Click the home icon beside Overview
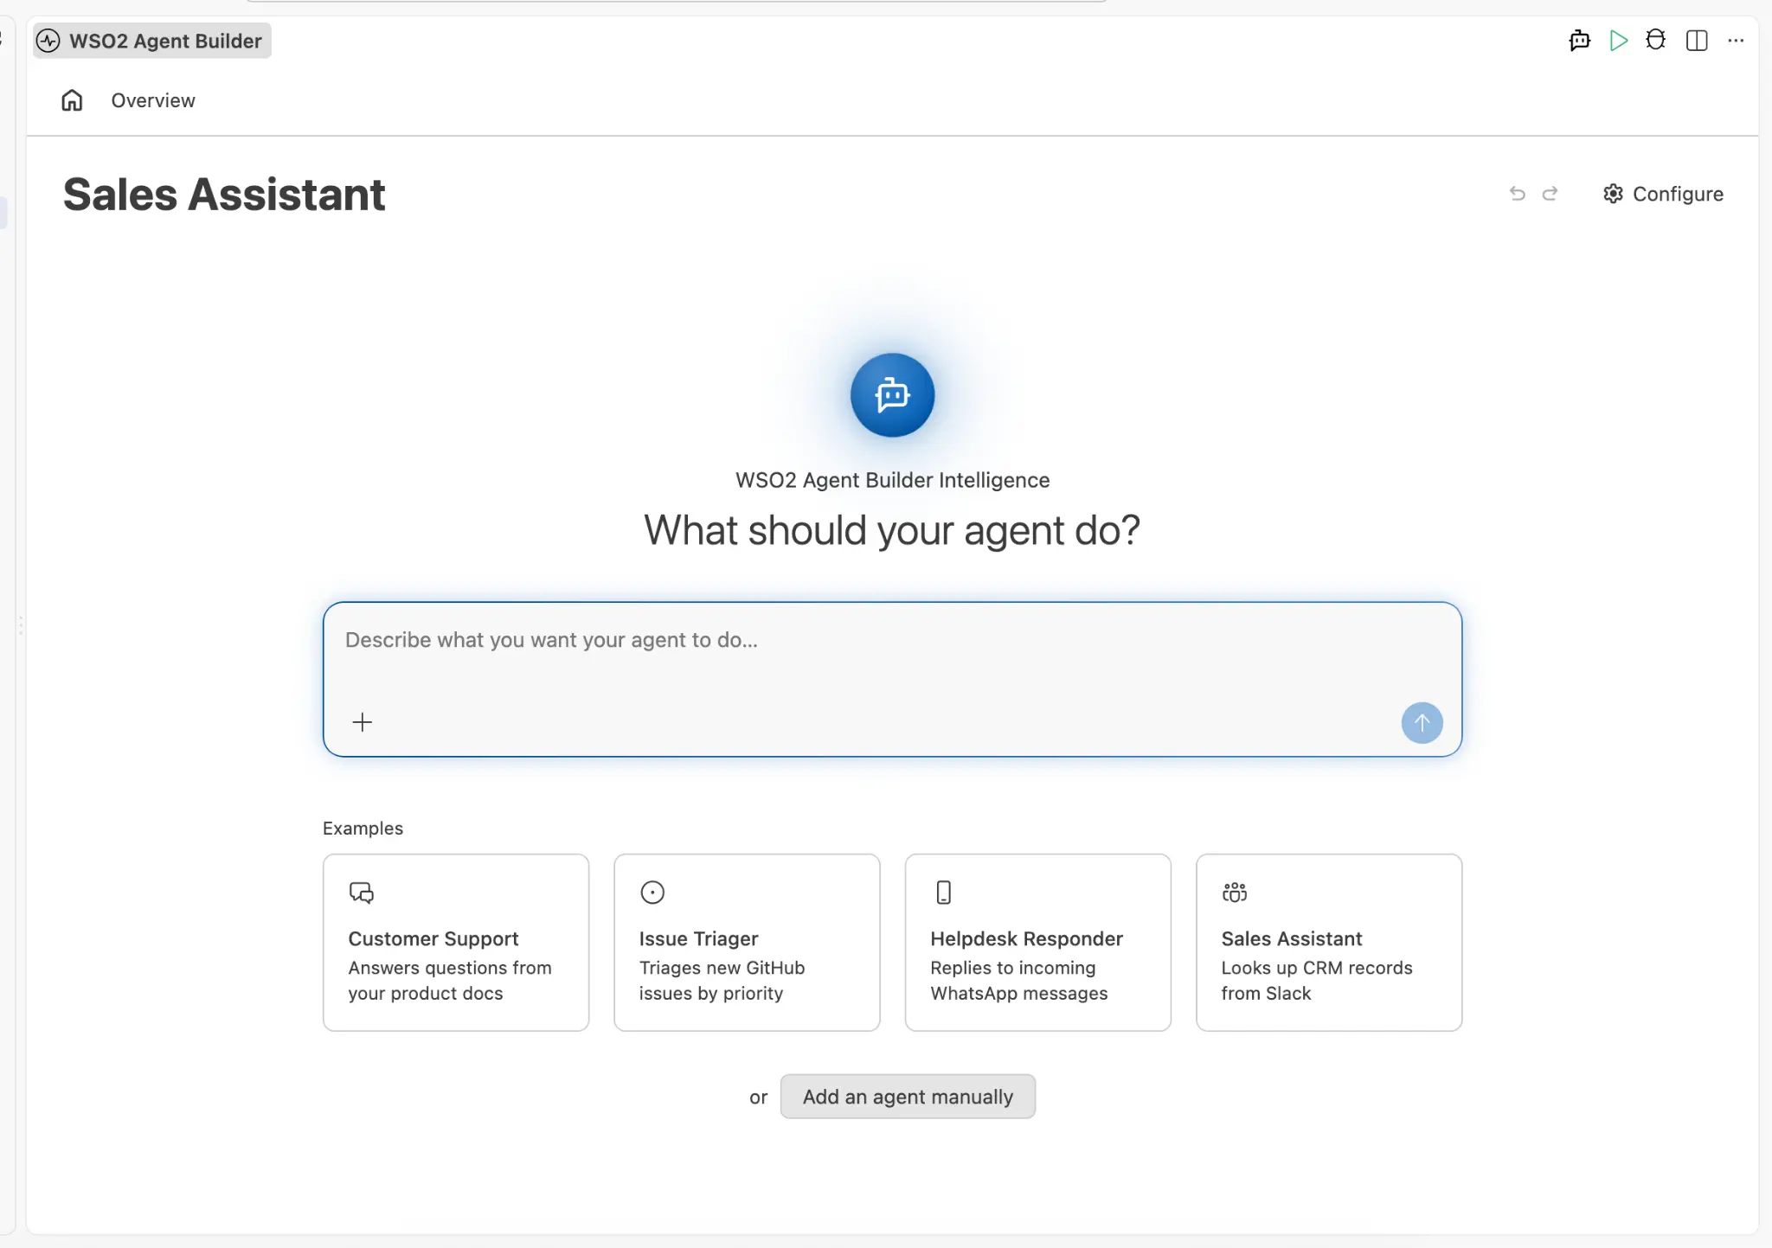 pyautogui.click(x=72, y=100)
